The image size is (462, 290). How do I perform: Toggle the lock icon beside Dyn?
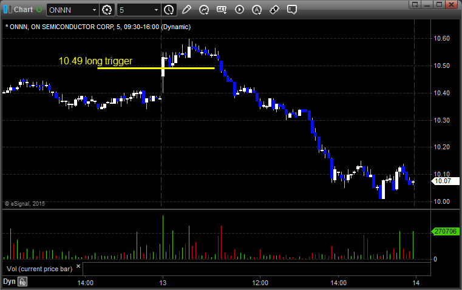(22, 282)
